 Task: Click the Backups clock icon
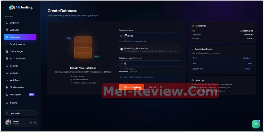[7, 73]
